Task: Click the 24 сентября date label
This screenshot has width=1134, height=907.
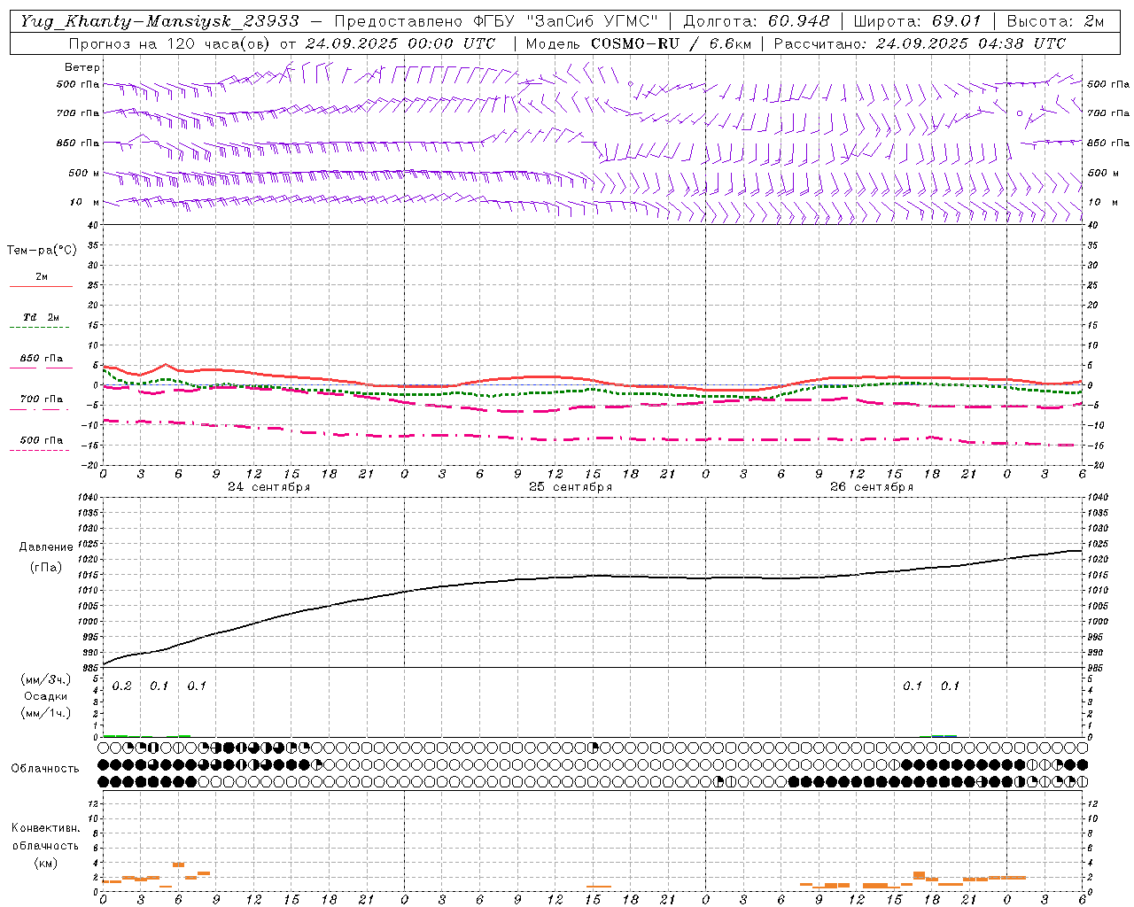Action: (268, 487)
